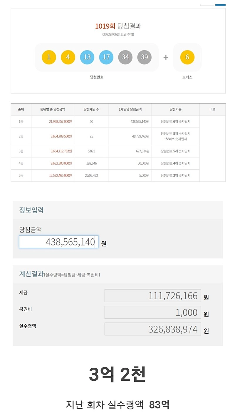Click the 1019회 당첨결과 heading
235x418 pixels.
118,26
